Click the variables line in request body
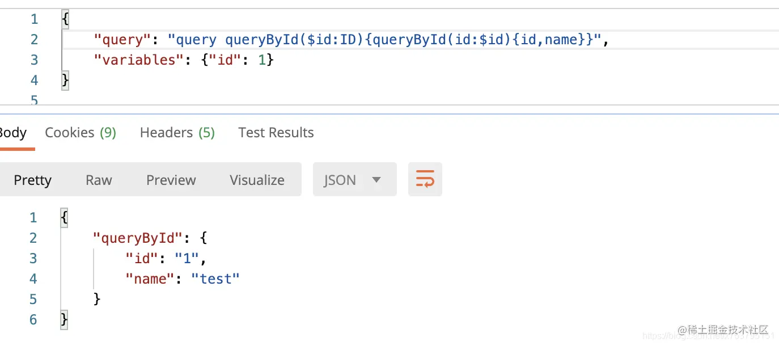 (184, 60)
